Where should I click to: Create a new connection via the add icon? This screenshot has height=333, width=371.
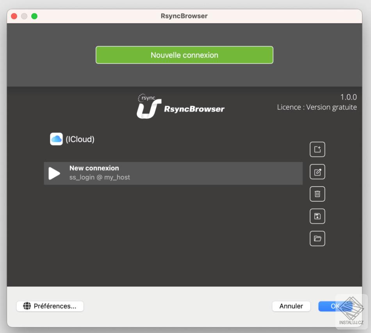click(x=317, y=149)
